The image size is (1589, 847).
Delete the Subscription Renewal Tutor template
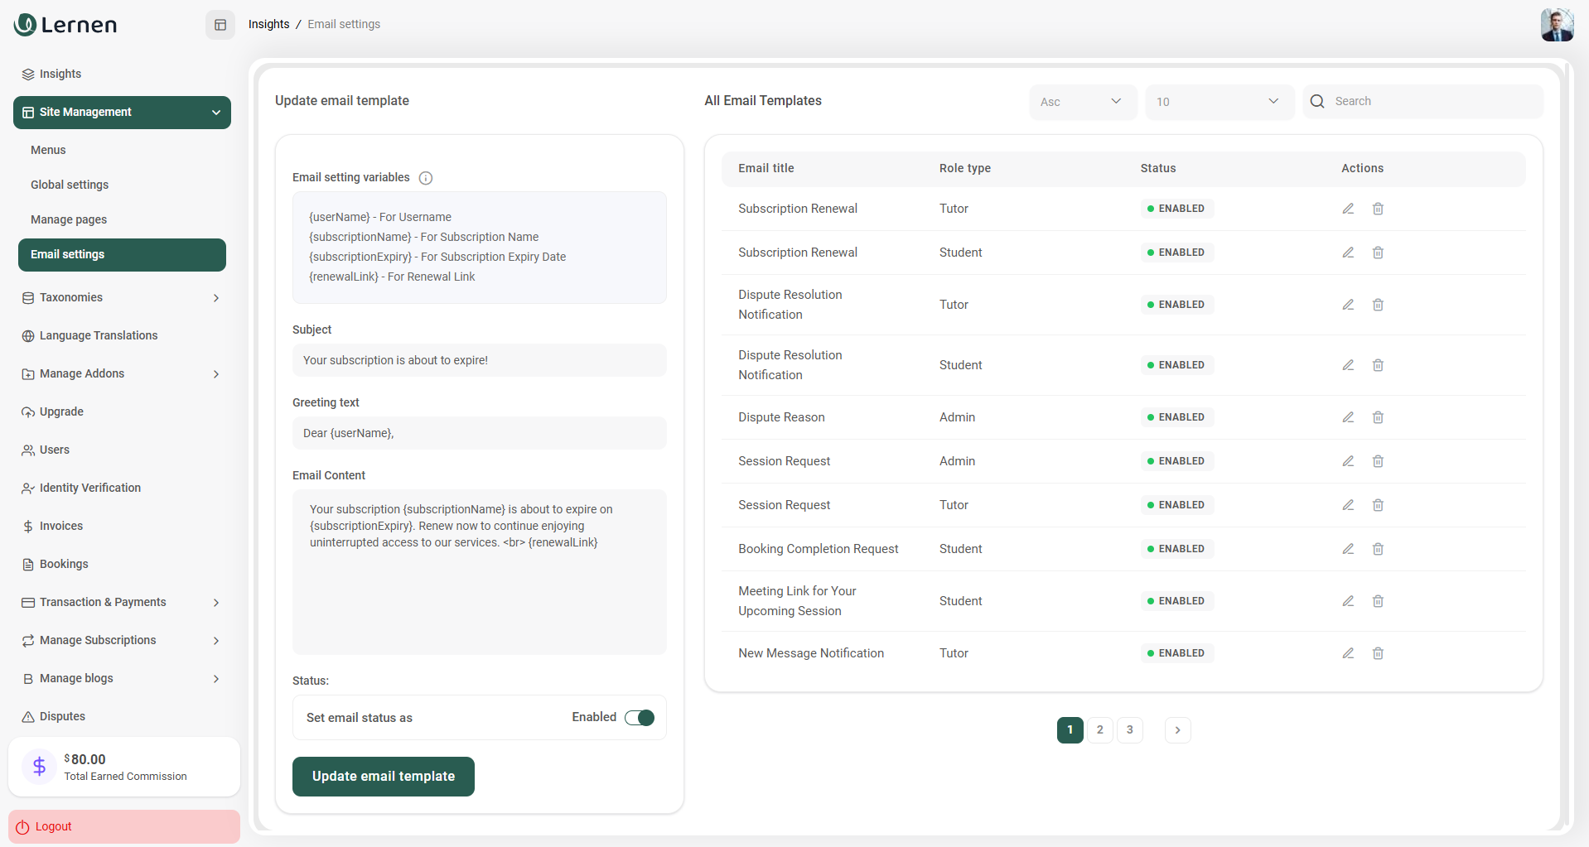point(1378,209)
